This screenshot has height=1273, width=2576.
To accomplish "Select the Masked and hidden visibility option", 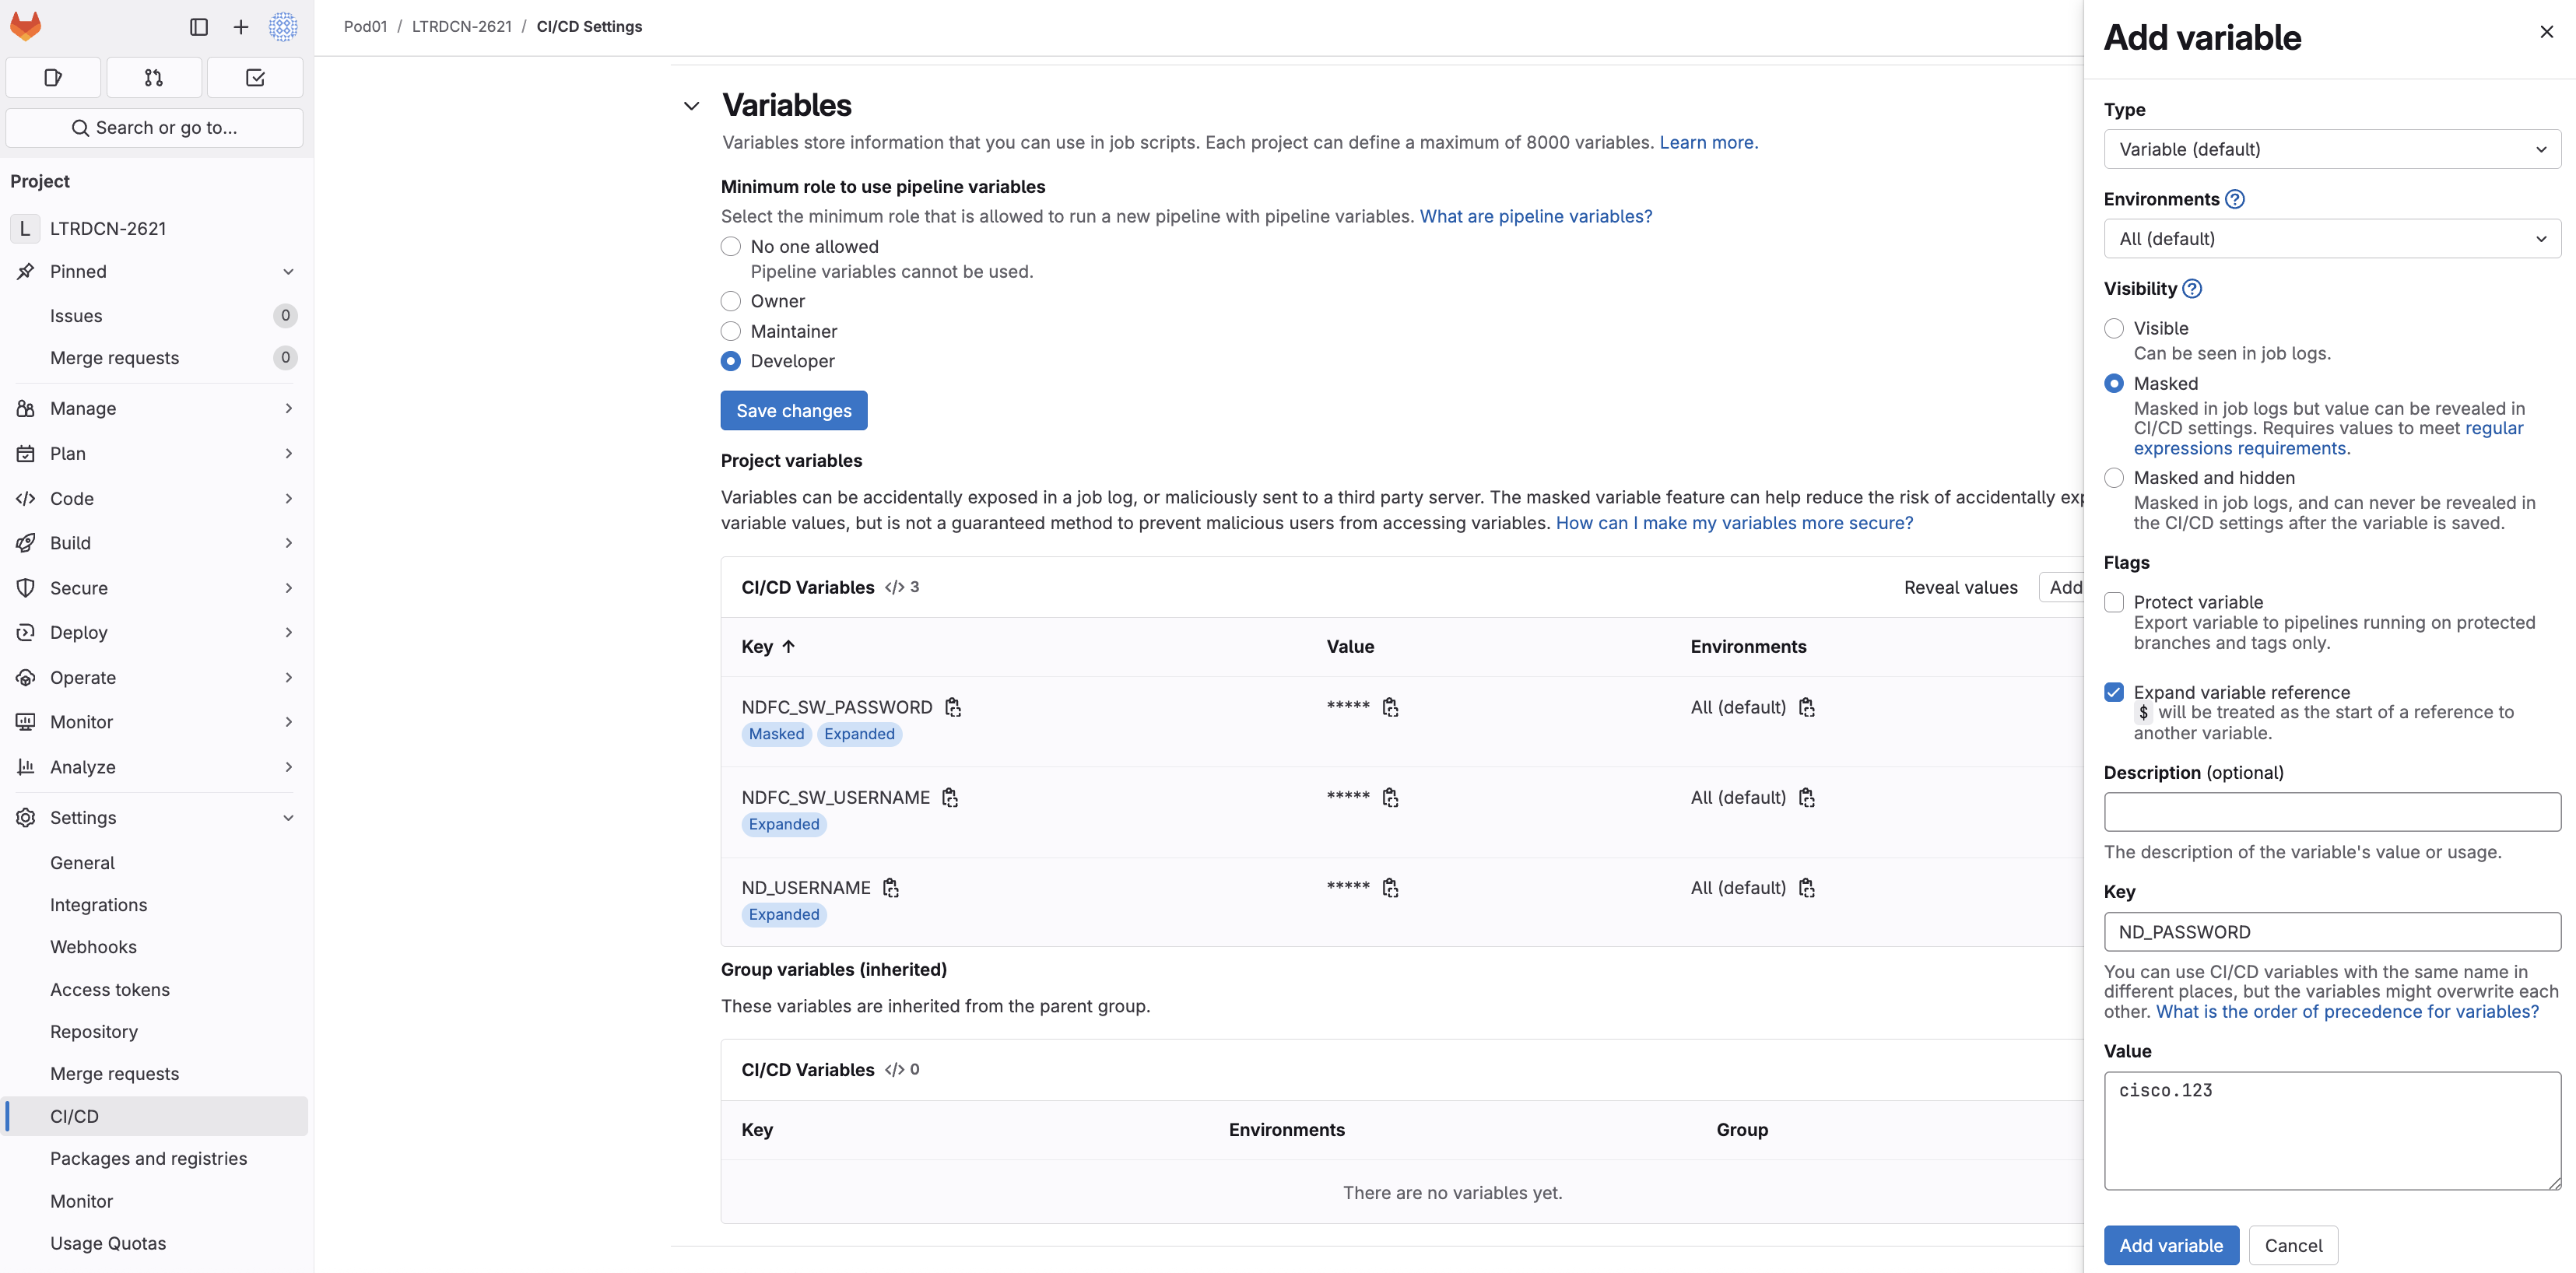I will [2114, 478].
